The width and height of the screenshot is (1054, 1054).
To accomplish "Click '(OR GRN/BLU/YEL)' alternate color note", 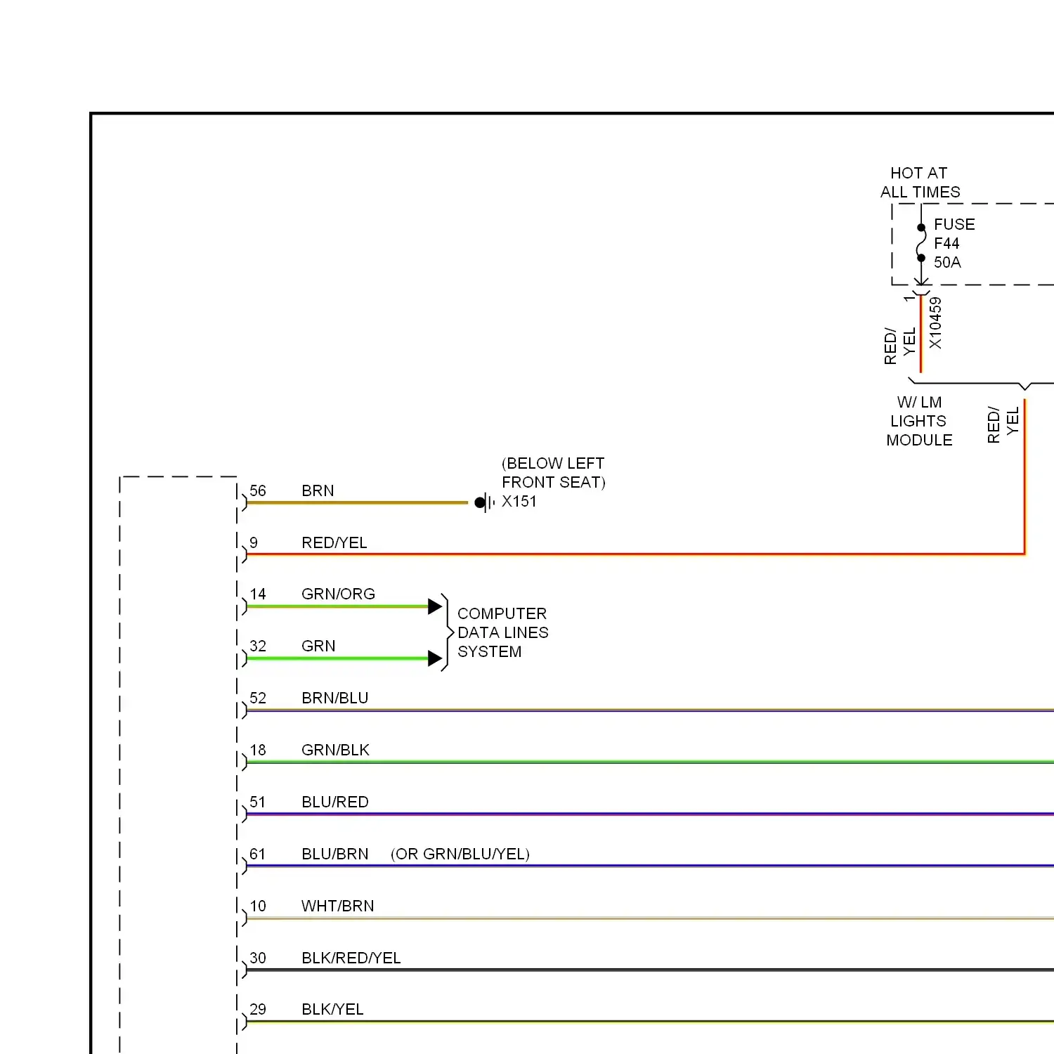I will click(460, 854).
